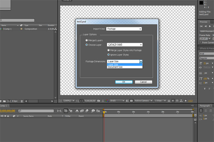The image size is (214, 142).
Task: Open the (100%) magnification dropdown
Action: tap(69, 101)
